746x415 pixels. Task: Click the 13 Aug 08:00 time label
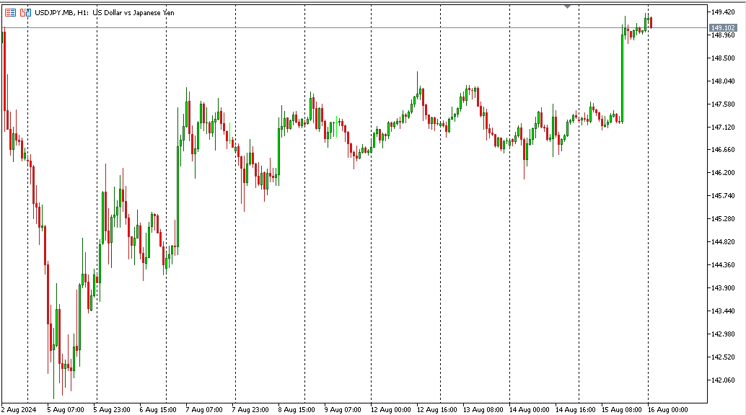point(483,410)
